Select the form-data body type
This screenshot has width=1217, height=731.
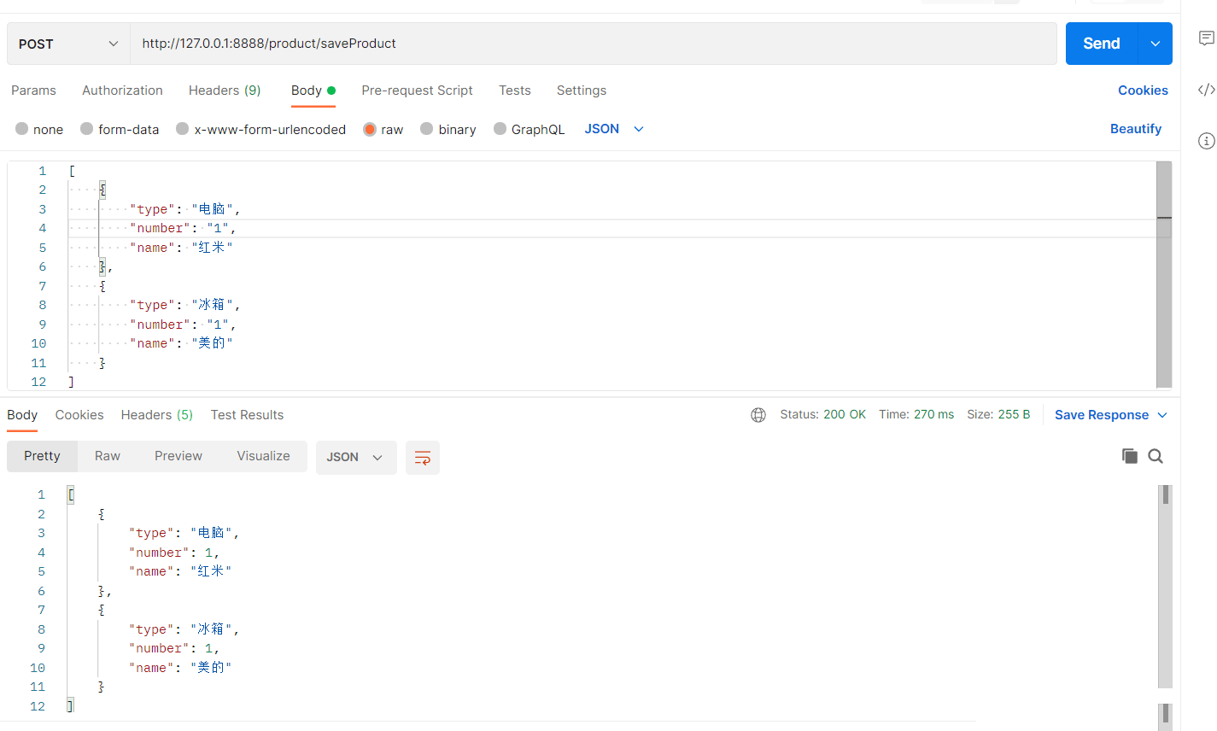120,129
